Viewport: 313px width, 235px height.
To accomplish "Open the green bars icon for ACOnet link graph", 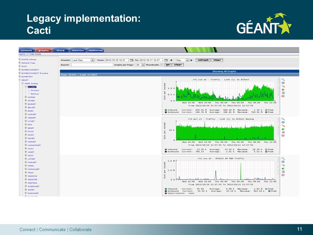I will (x=283, y=89).
